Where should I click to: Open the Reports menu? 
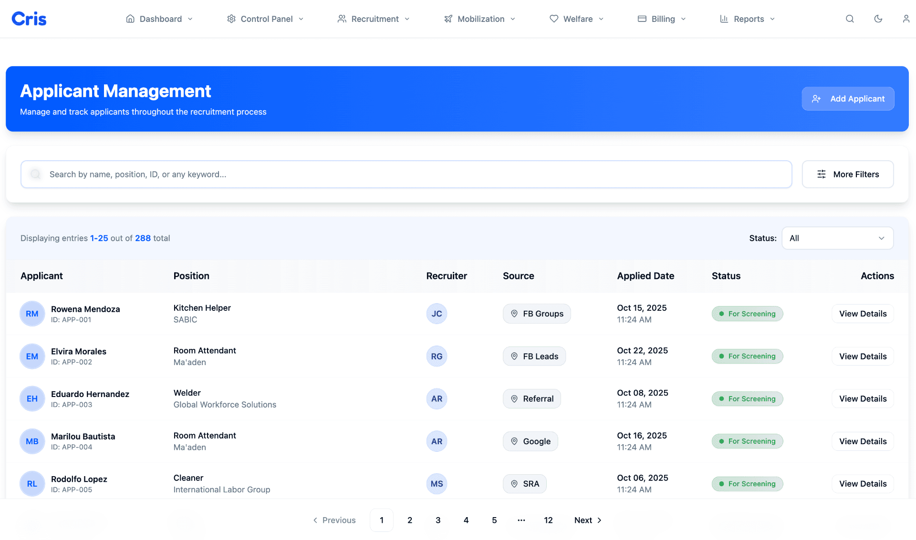click(748, 19)
